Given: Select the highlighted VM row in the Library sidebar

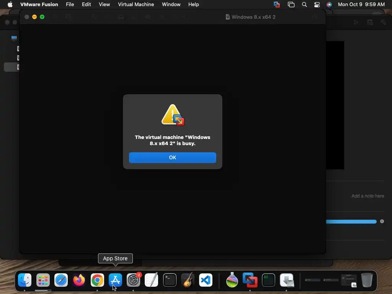Looking at the screenshot, I should pyautogui.click(x=11, y=67).
